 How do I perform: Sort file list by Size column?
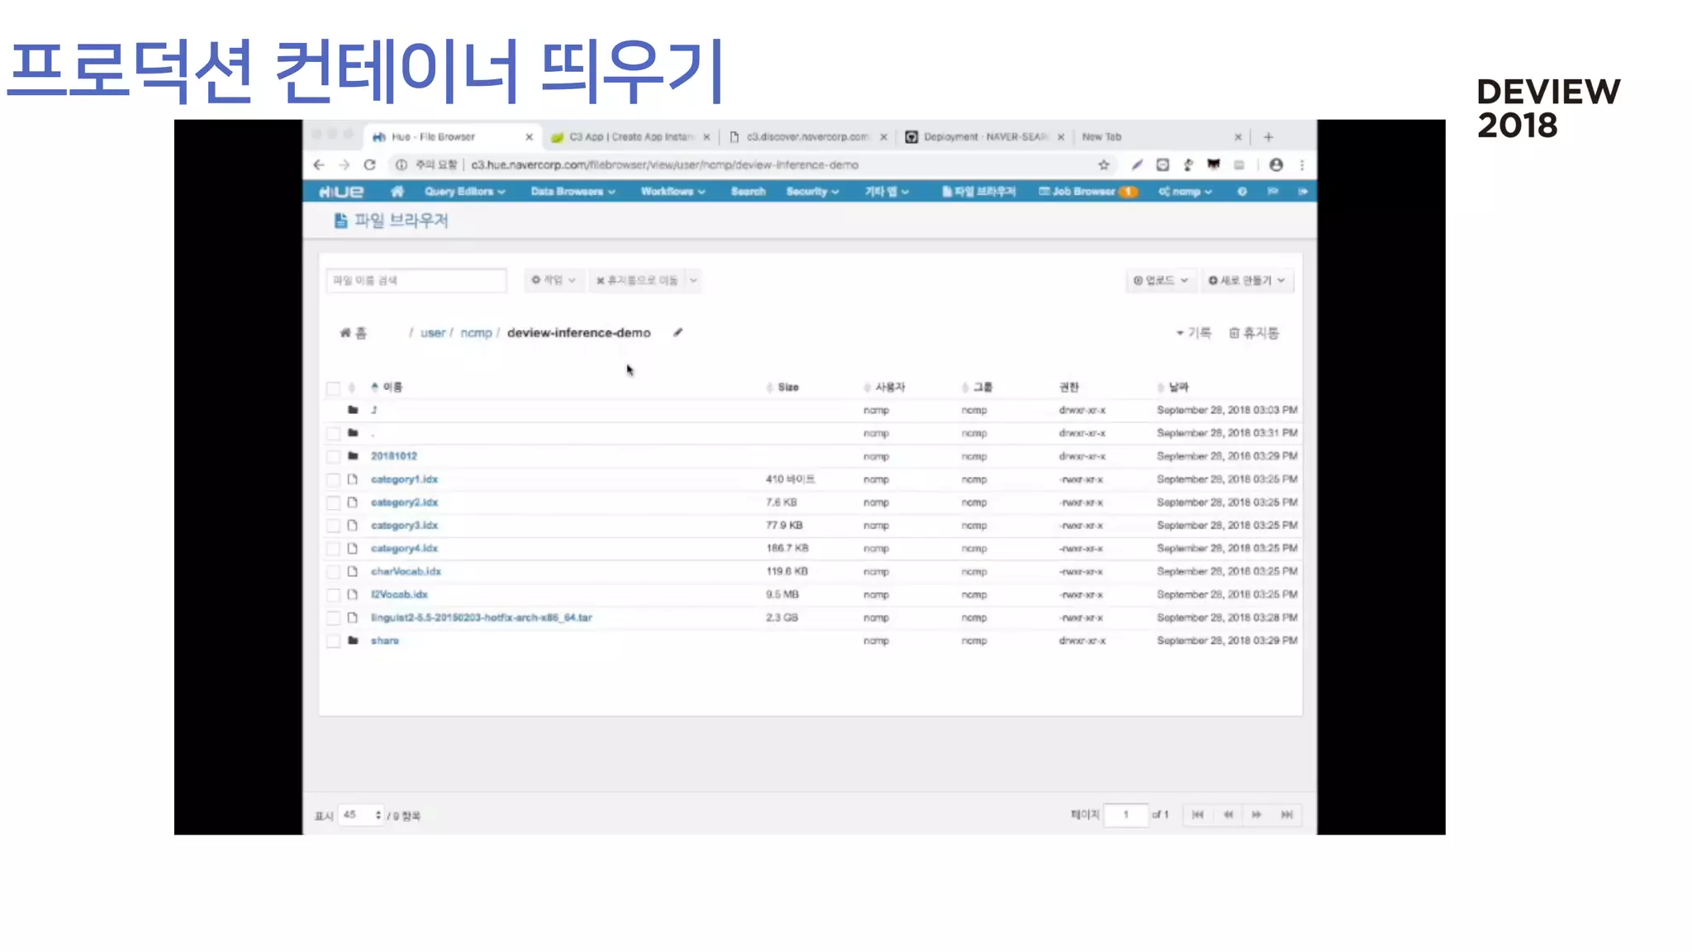coord(787,388)
